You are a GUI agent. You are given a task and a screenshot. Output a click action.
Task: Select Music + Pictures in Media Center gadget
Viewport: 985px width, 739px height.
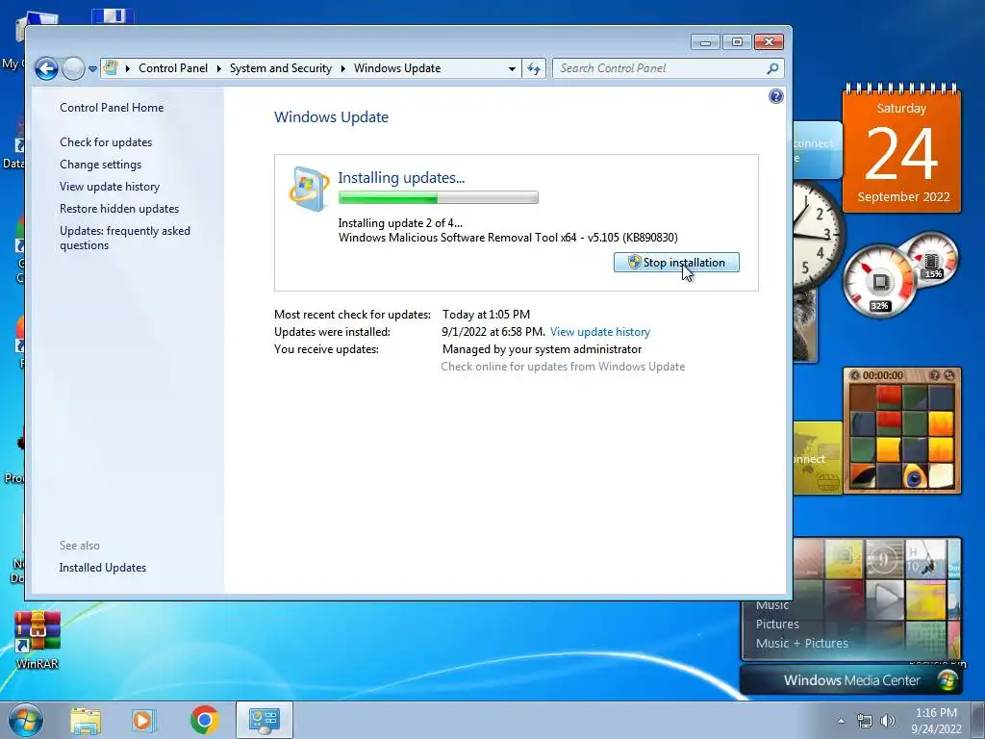(801, 643)
